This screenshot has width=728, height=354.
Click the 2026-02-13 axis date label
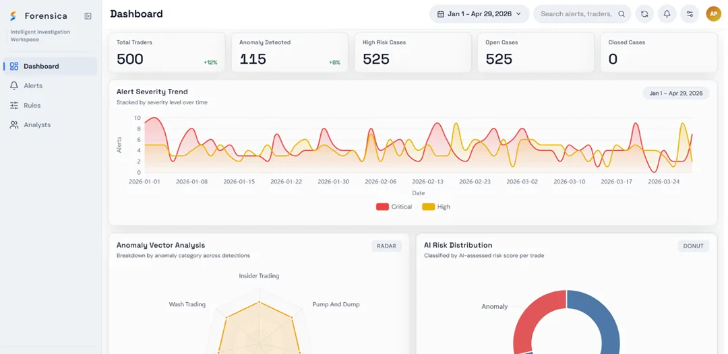427,182
